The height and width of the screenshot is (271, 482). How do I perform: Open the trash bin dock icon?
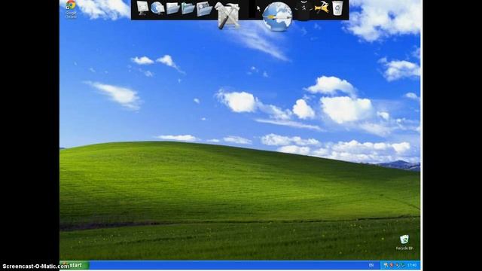337,8
